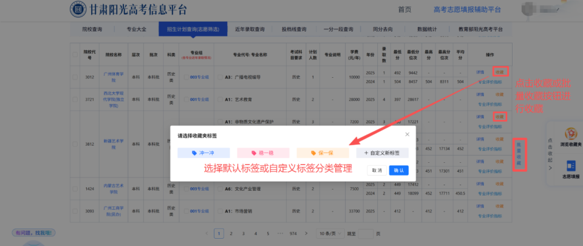Collapse the side panel with the 点击收起 arrow

(550, 168)
